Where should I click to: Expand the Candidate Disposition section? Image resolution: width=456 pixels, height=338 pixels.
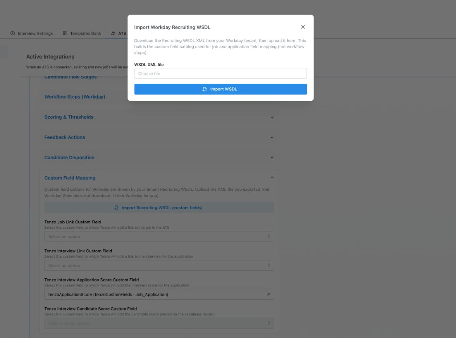pyautogui.click(x=159, y=157)
